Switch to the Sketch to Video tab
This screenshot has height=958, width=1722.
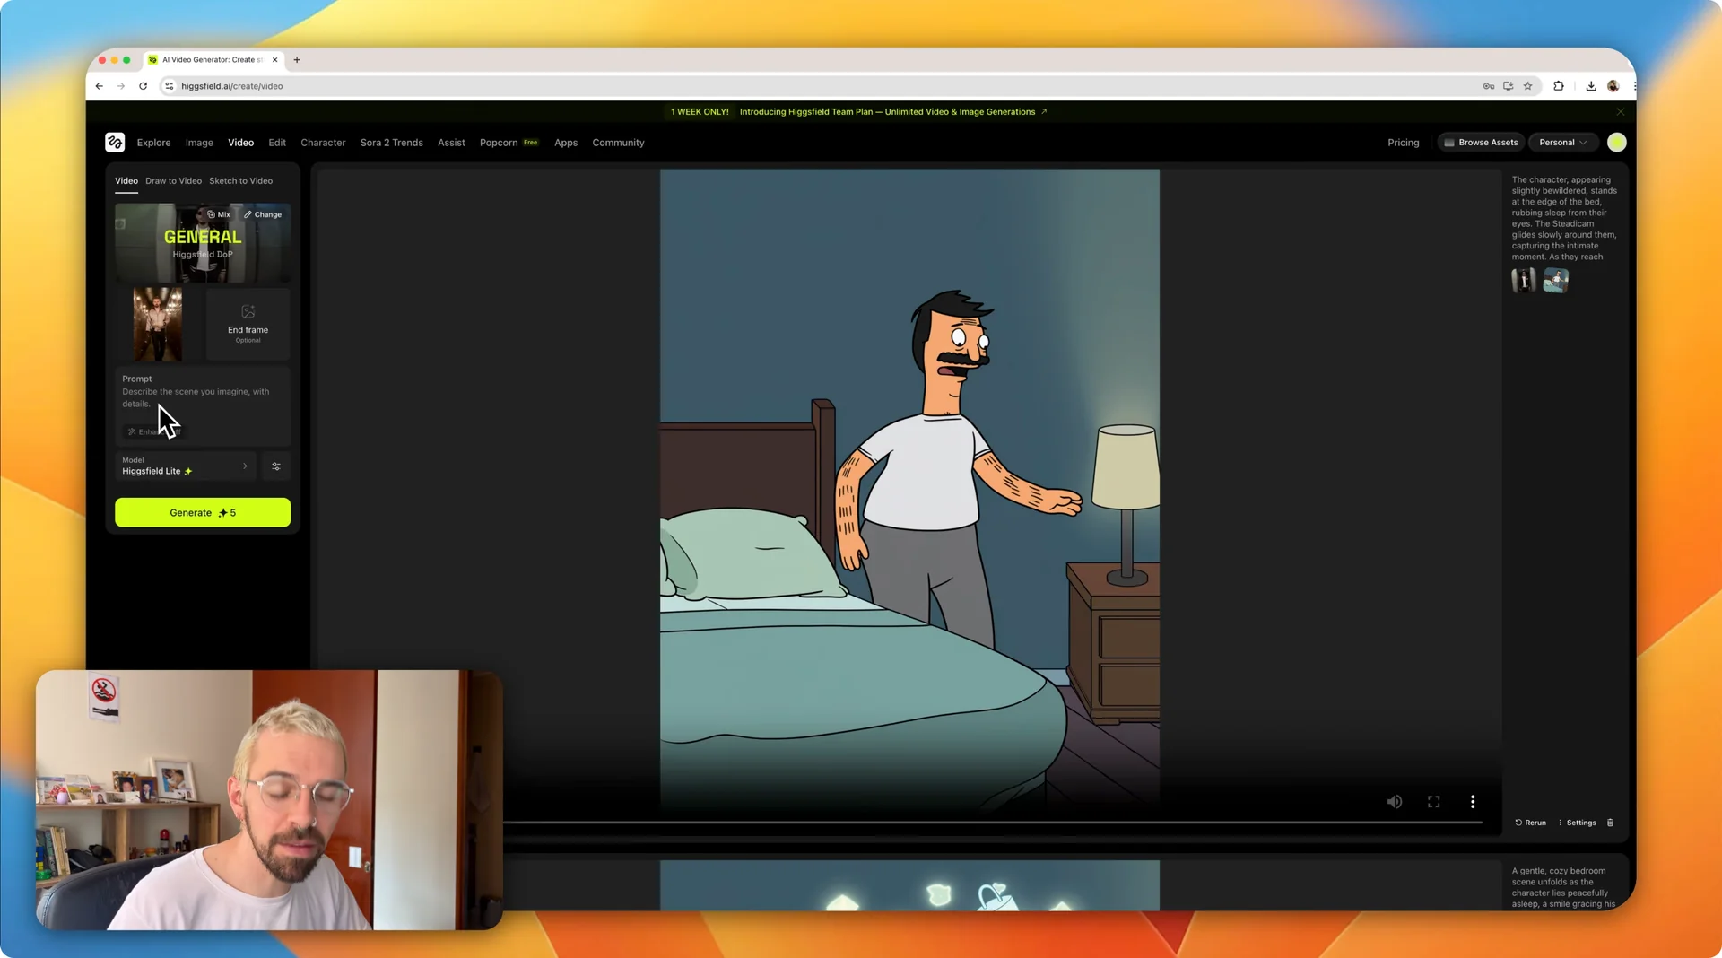pyautogui.click(x=240, y=181)
